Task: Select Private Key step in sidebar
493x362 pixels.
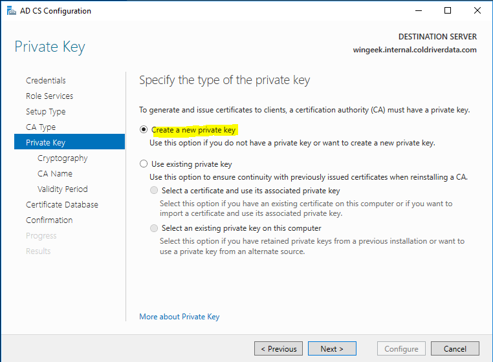Action: [x=45, y=143]
